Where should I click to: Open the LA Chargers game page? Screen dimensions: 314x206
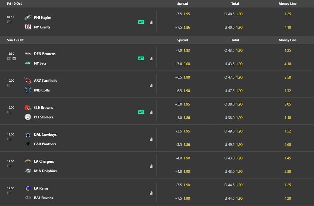click(44, 161)
